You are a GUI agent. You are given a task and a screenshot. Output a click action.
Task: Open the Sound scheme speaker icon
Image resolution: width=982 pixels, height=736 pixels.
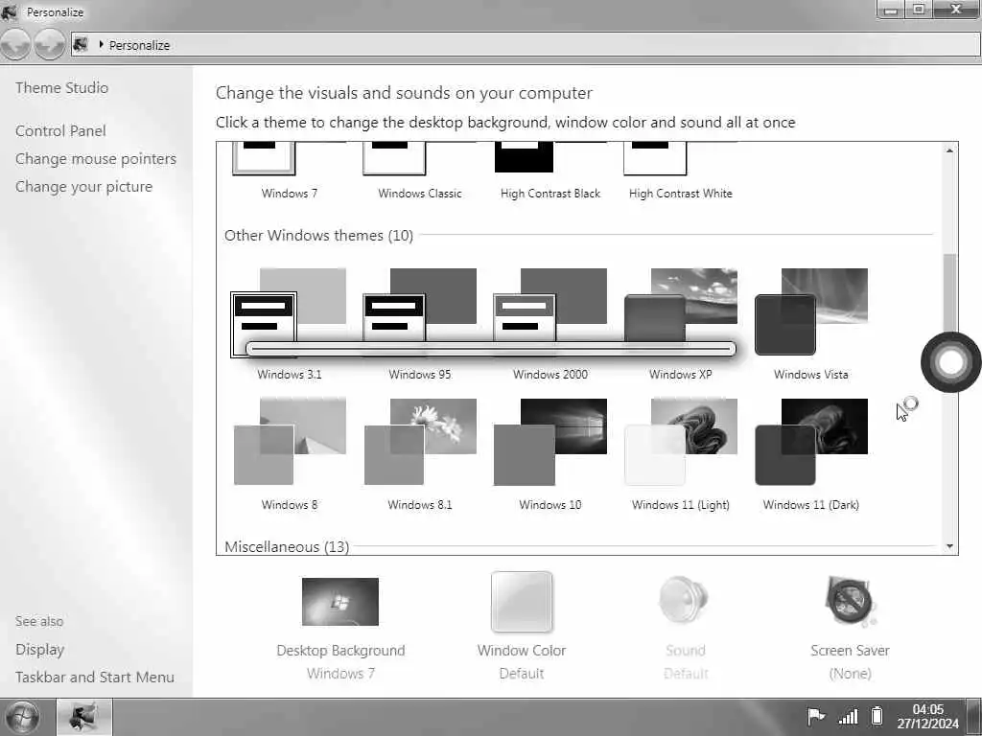pyautogui.click(x=684, y=601)
